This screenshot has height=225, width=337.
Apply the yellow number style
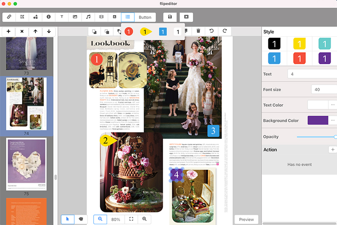point(300,44)
